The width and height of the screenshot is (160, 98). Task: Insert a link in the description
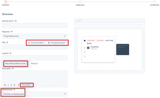click(x=18, y=85)
